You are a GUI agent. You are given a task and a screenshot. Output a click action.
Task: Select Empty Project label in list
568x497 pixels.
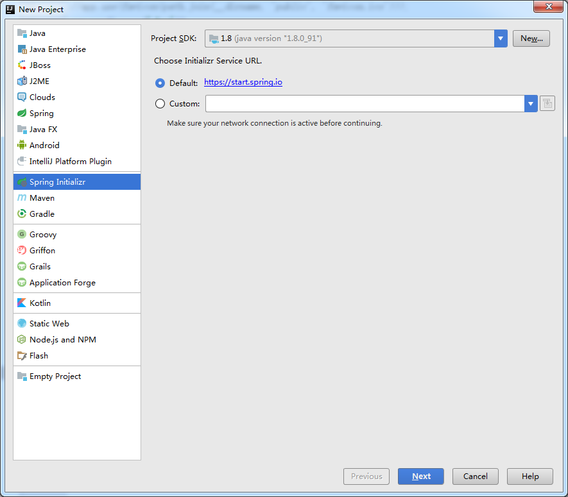(55, 376)
